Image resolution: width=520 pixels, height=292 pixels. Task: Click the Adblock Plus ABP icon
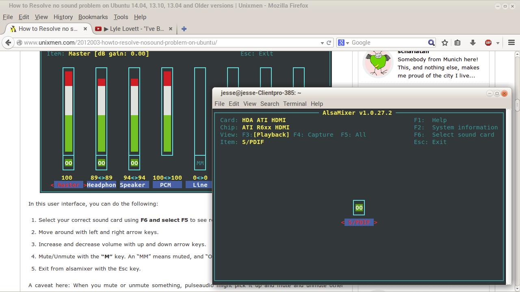point(488,43)
